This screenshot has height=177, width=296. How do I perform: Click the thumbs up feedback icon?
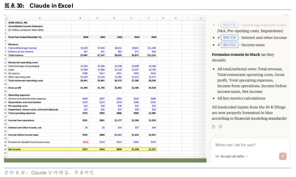214,127
